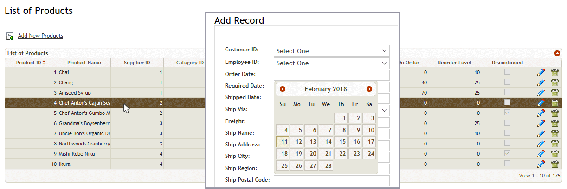Click the Ship Postal Code input field
Screen dimensions: 567x189
[331, 180]
